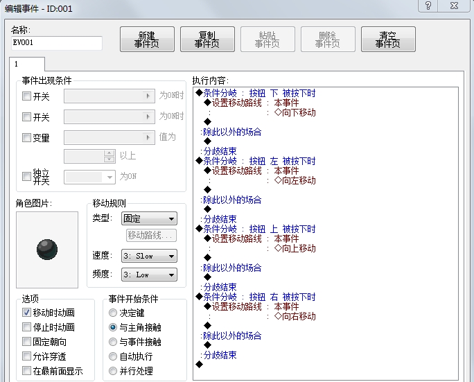Enable the 独立开关 condition checkbox
Screen dimensions: 474x382
tap(26, 176)
